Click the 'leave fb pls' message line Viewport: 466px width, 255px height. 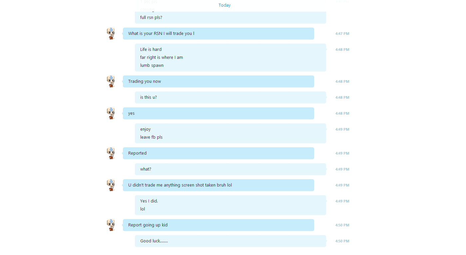151,137
